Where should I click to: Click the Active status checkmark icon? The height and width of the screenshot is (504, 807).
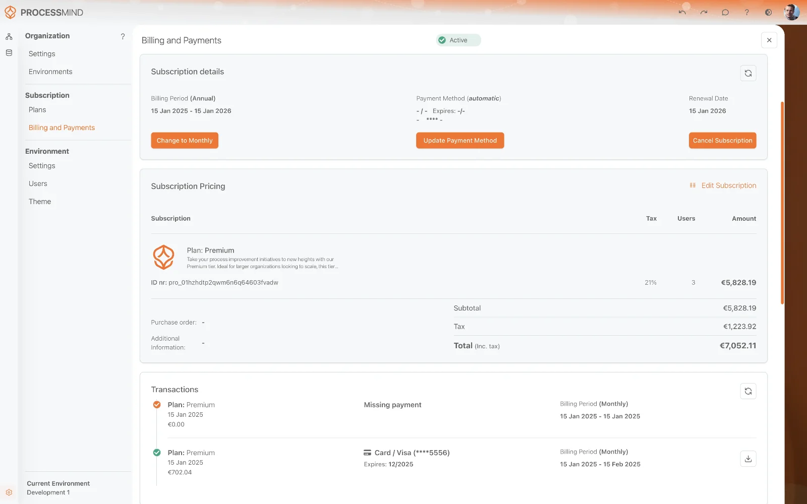[442, 40]
